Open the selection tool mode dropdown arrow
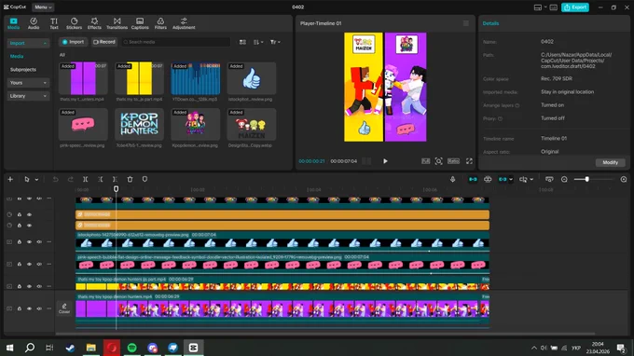634x356 pixels. click(36, 180)
